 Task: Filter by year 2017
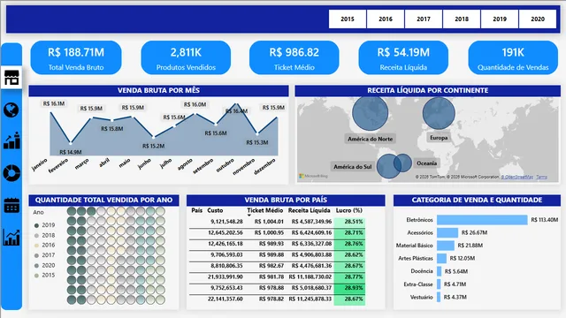click(424, 19)
